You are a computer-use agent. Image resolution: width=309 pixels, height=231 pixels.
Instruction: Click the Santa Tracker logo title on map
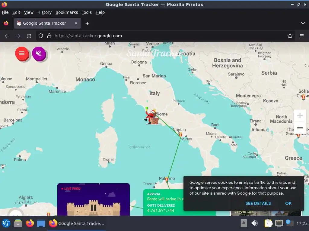pyautogui.click(x=154, y=53)
